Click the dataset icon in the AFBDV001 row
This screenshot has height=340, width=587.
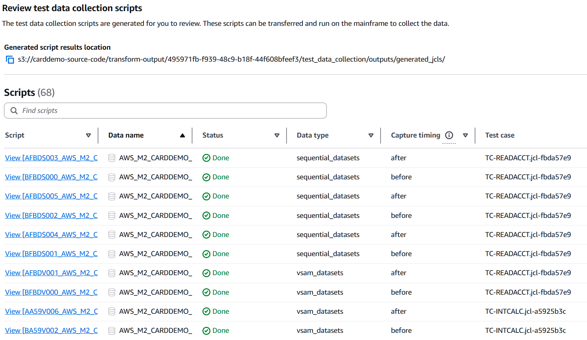(112, 273)
